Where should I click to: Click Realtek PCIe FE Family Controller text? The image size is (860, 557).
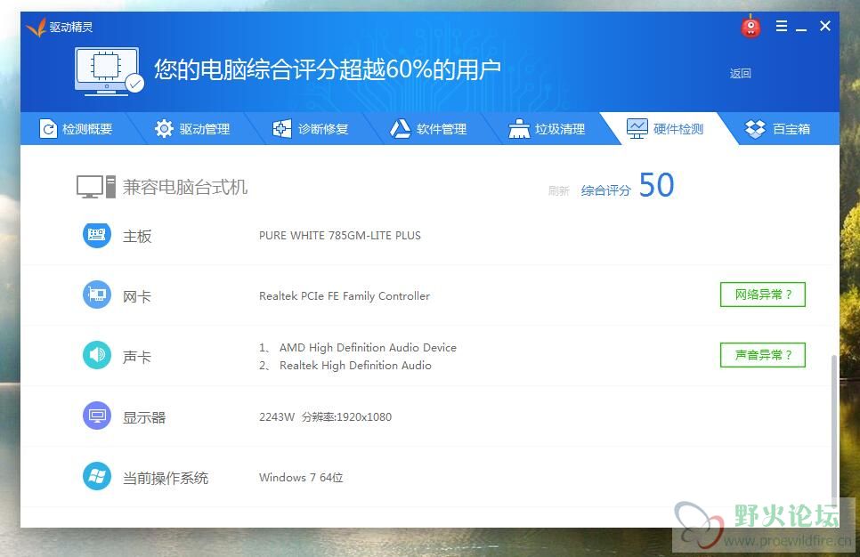click(x=345, y=296)
